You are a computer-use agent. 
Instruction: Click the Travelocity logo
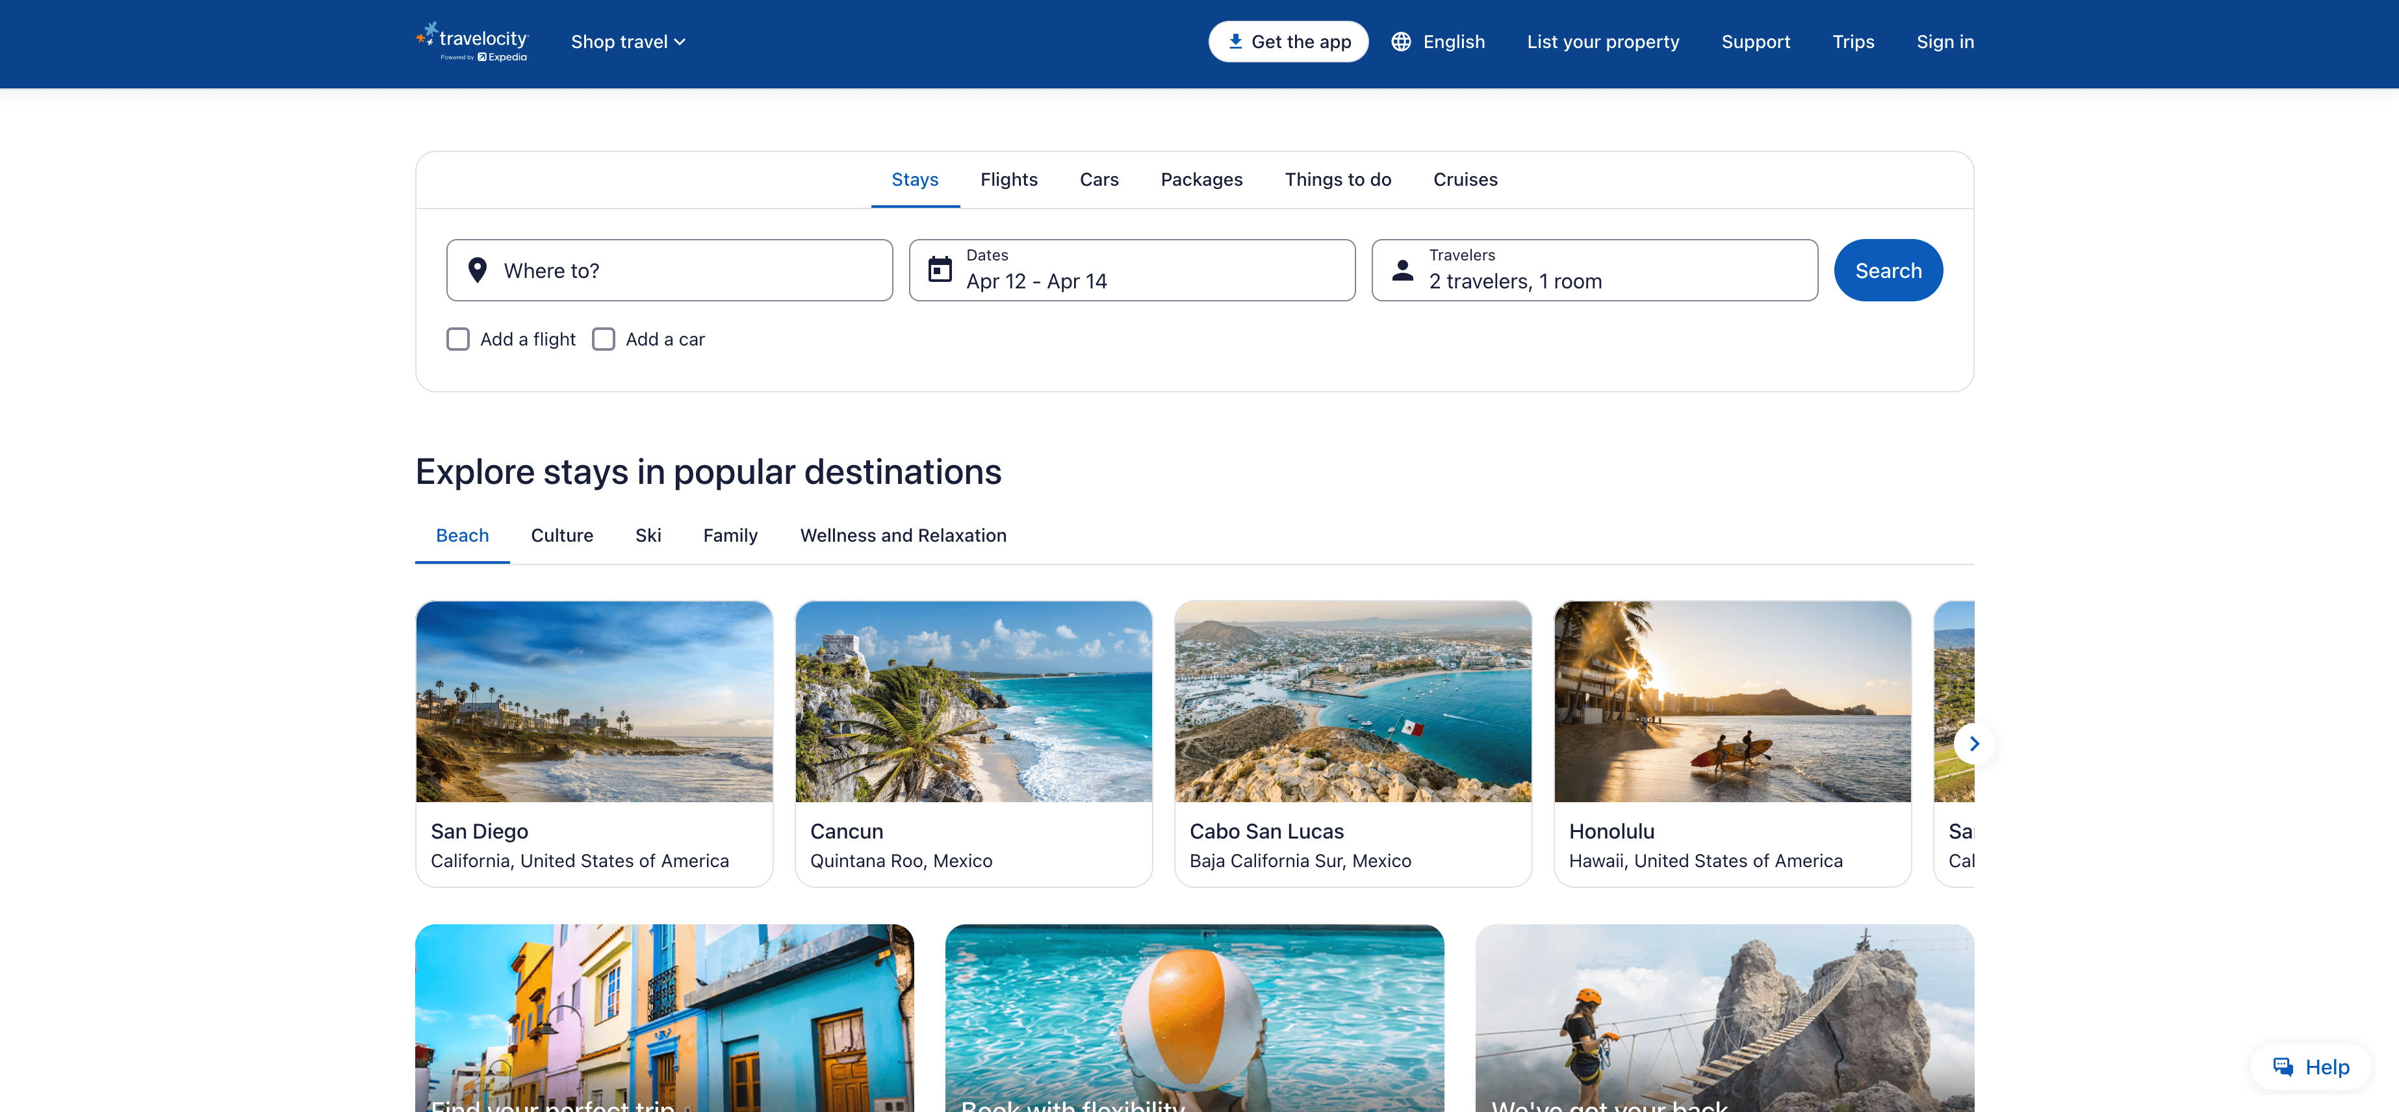[x=472, y=42]
